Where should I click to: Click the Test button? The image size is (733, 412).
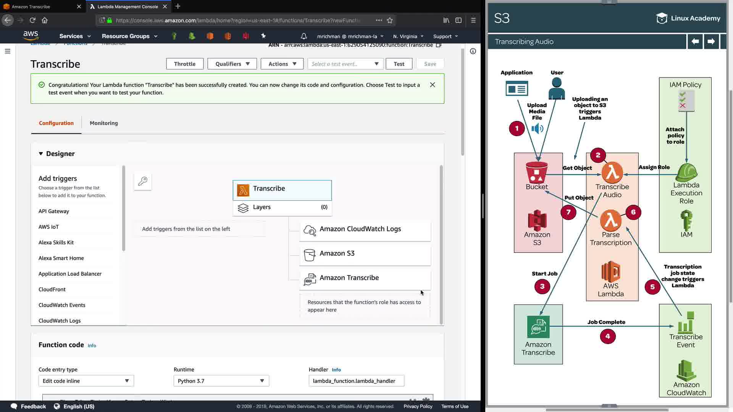tap(399, 64)
